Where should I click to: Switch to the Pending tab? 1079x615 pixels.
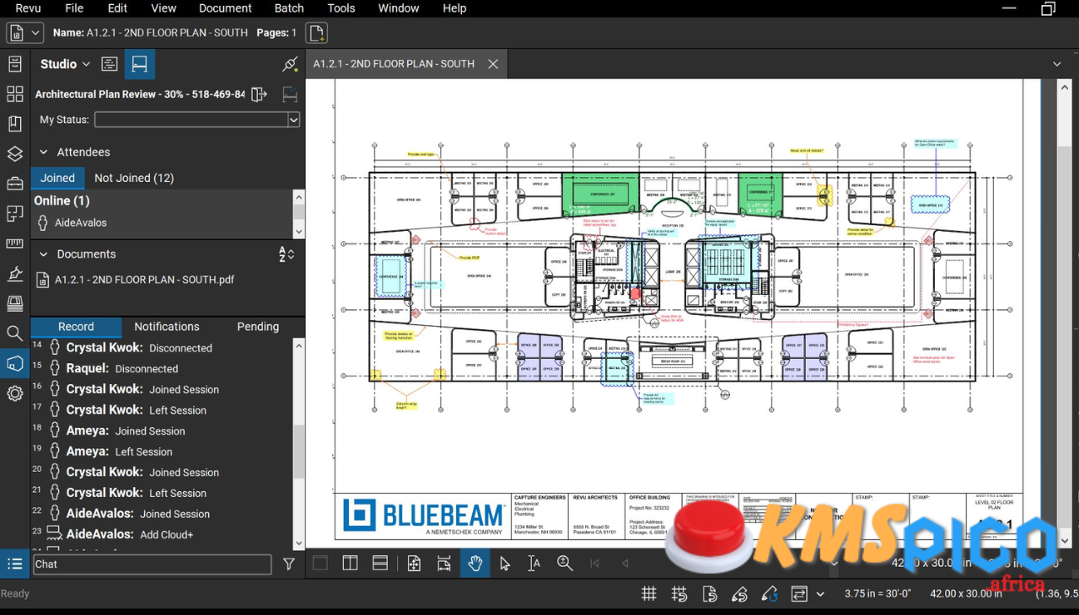click(258, 327)
